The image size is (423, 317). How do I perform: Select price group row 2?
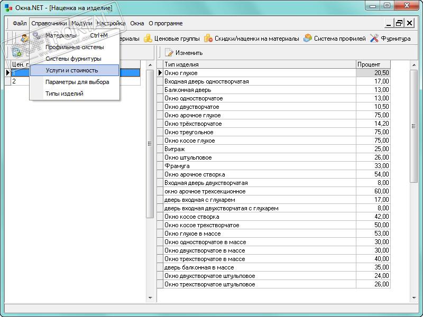click(73, 81)
